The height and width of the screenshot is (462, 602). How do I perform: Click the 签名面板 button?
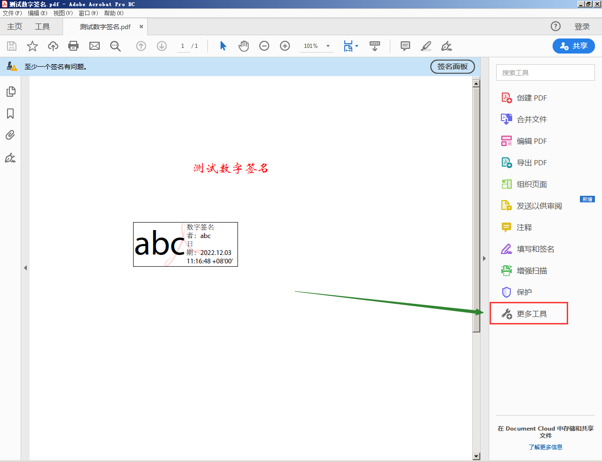452,67
